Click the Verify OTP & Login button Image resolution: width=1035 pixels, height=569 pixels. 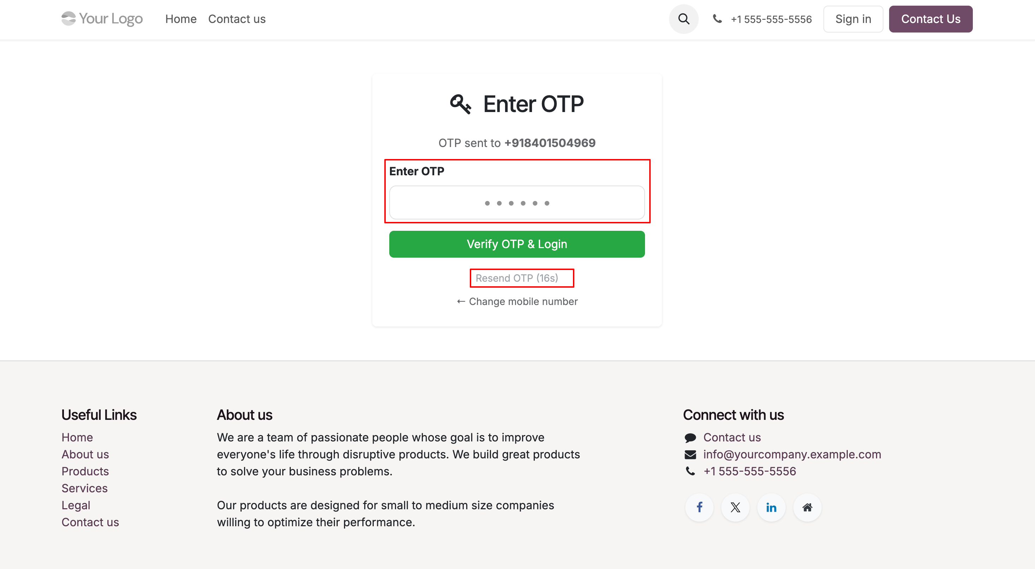tap(517, 244)
